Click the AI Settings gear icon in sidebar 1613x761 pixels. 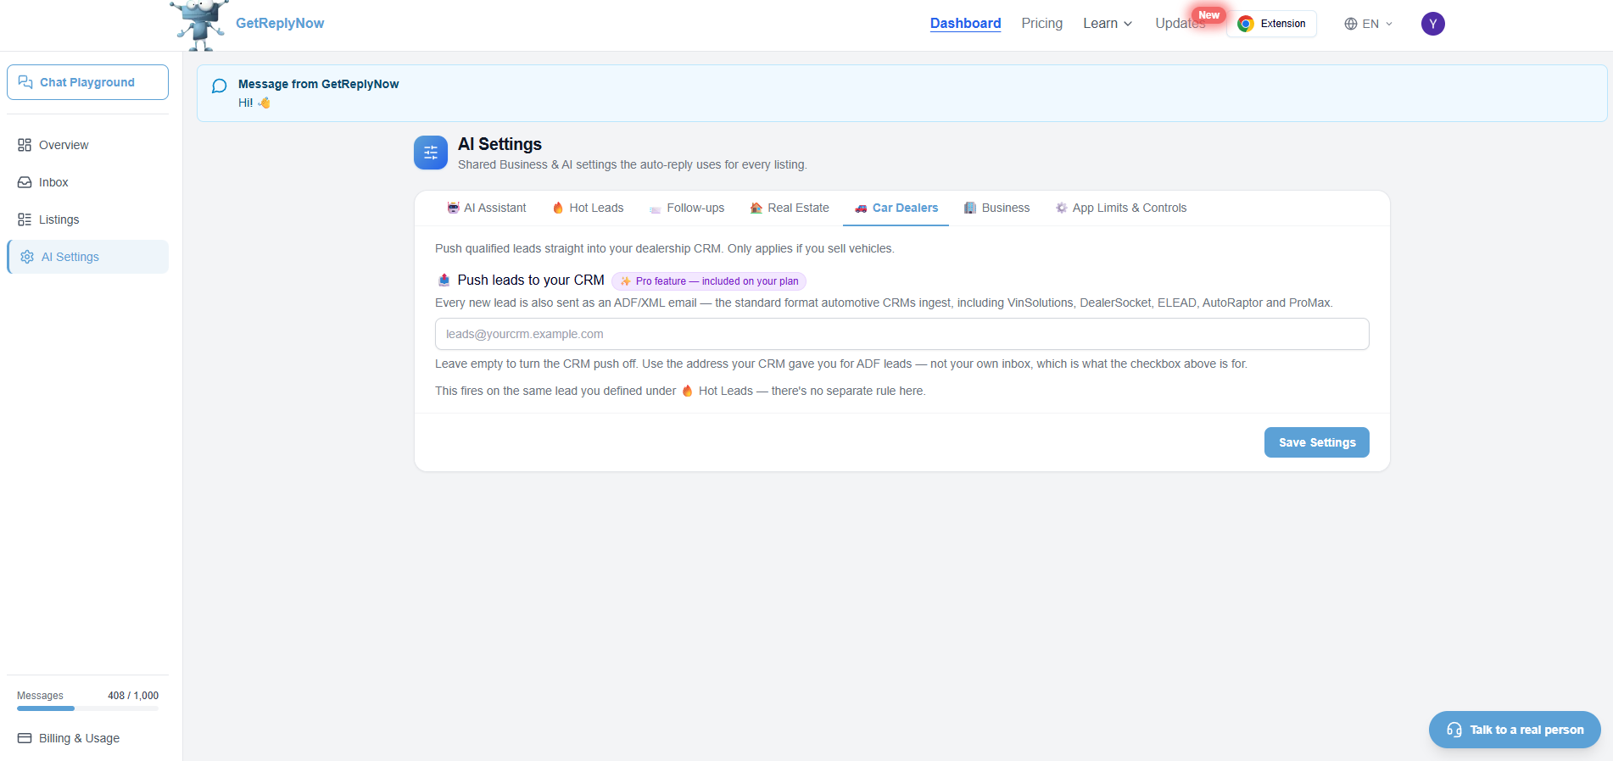pyautogui.click(x=27, y=257)
